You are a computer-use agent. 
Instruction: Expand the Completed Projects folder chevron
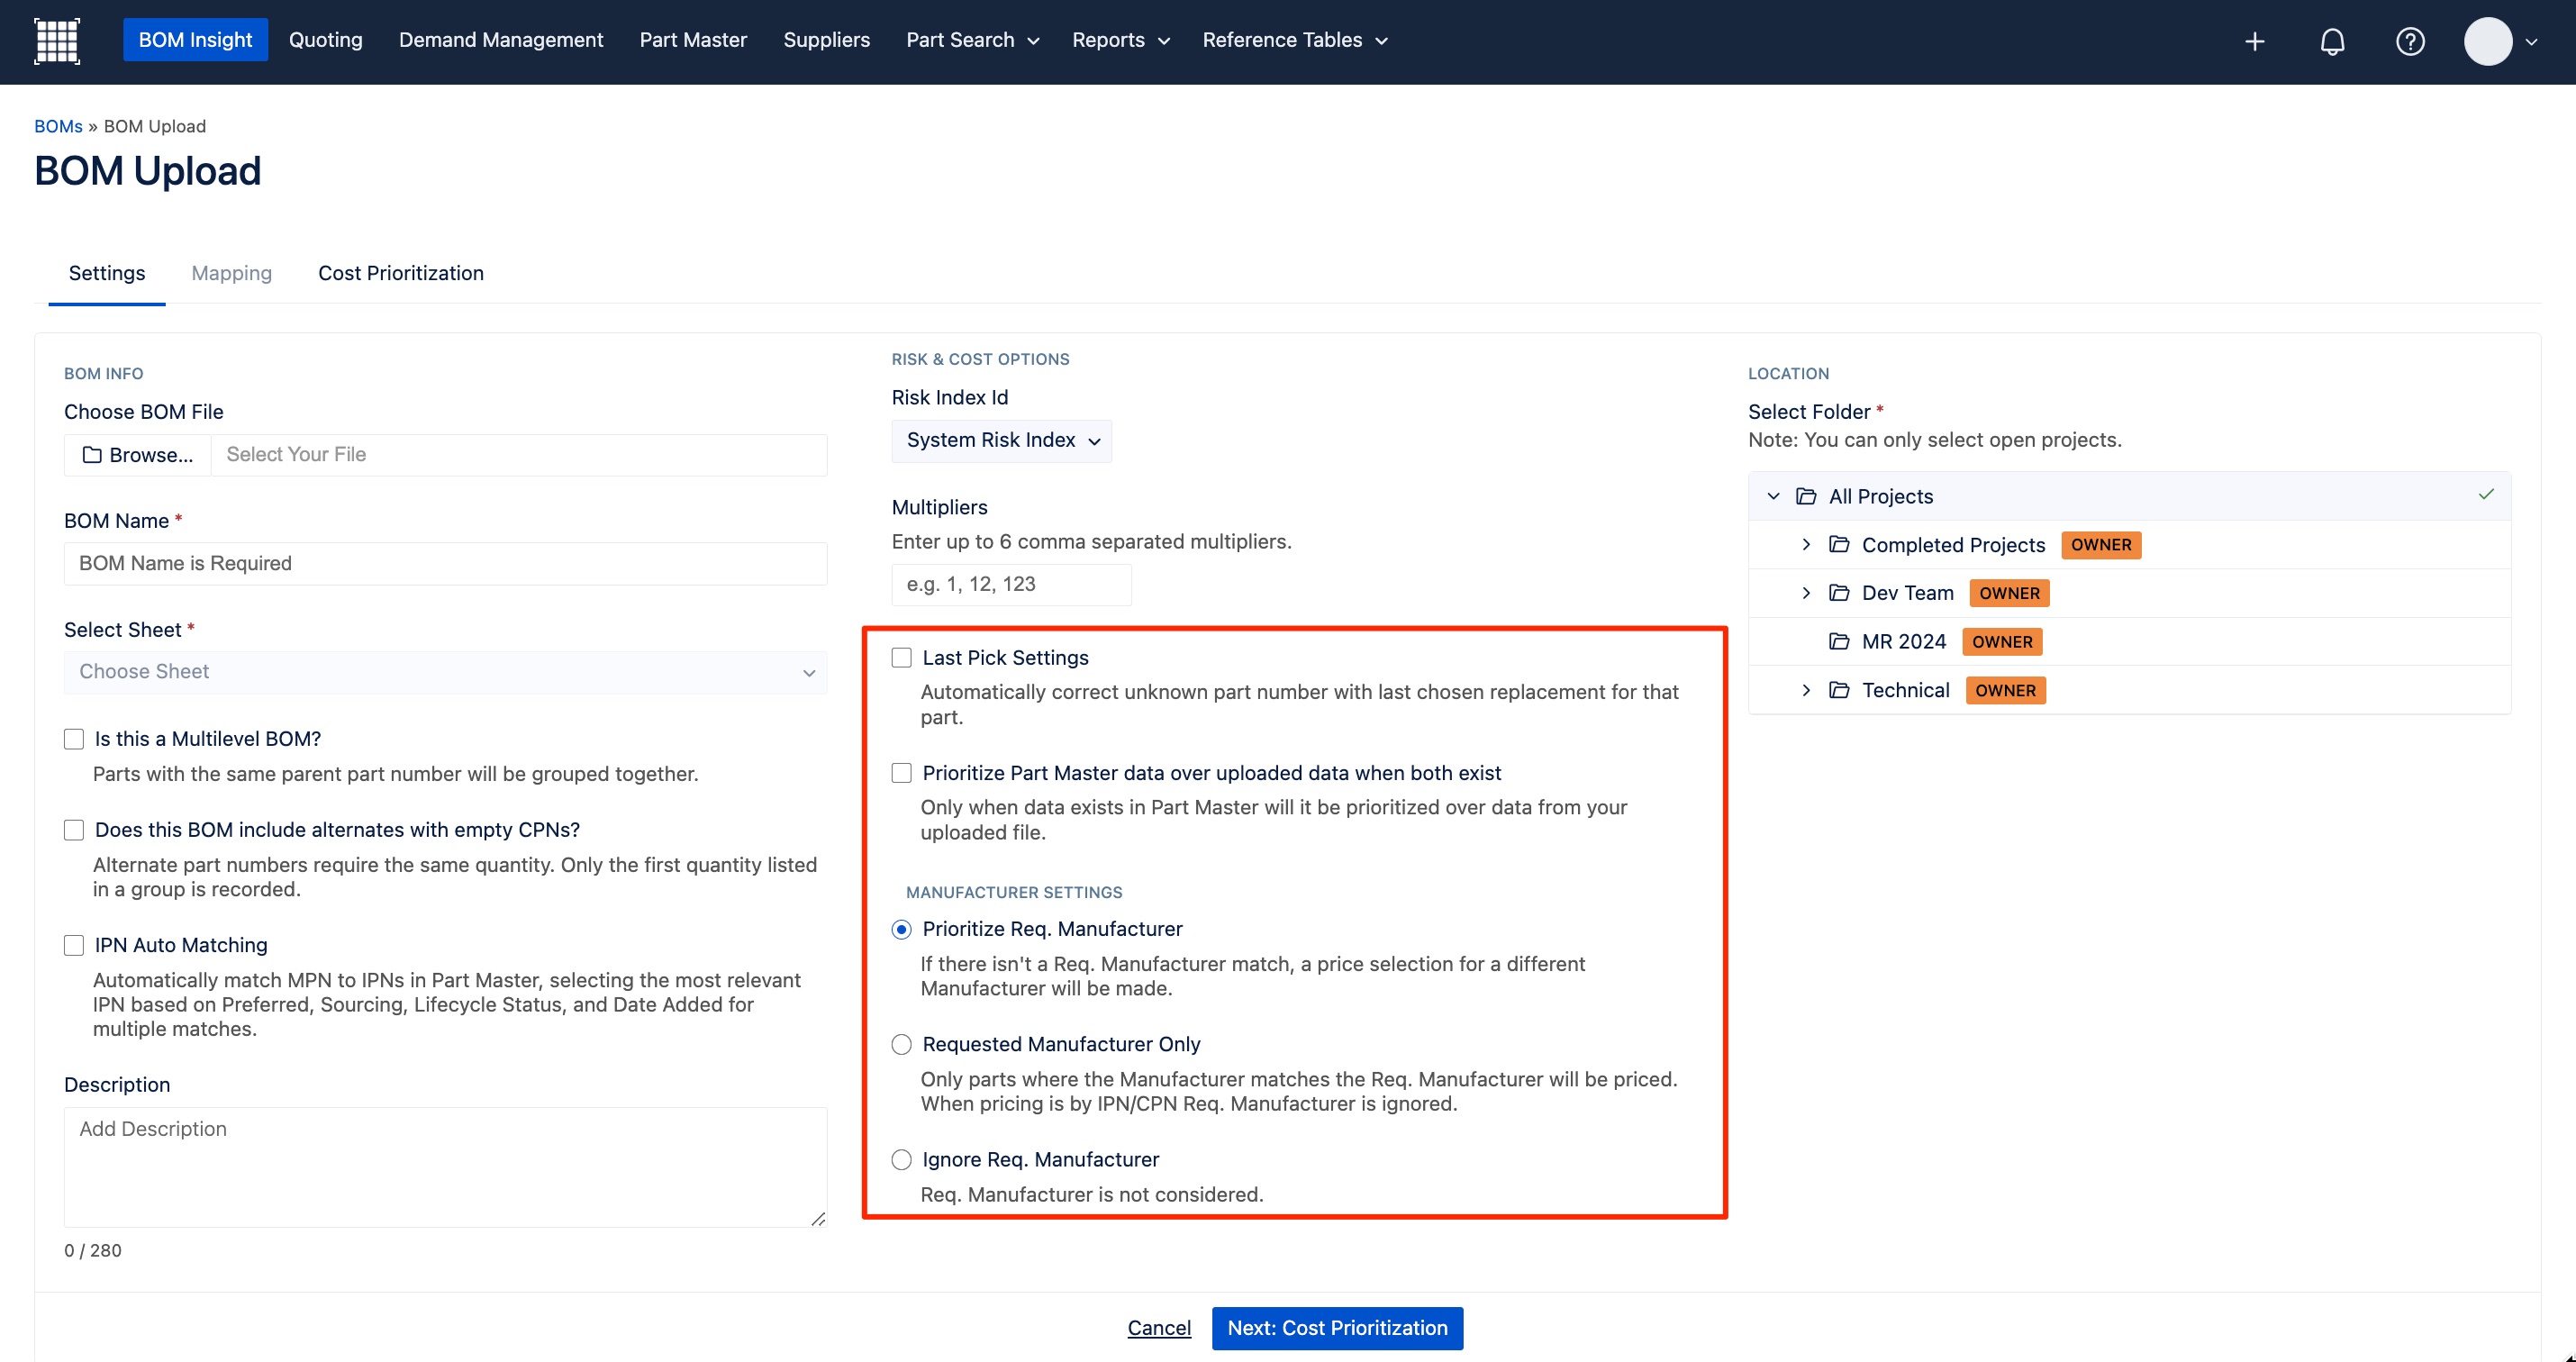coord(1806,544)
